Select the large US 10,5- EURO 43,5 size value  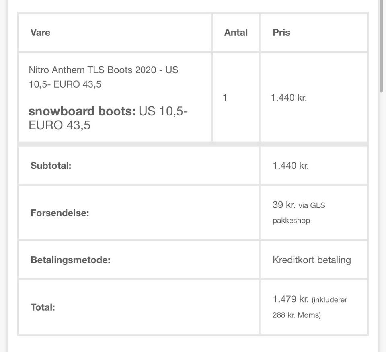(x=108, y=118)
